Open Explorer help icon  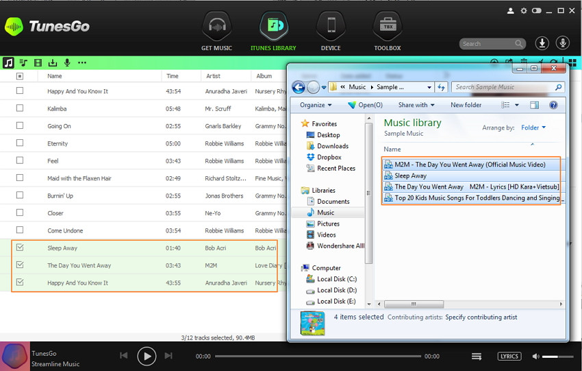coord(553,105)
